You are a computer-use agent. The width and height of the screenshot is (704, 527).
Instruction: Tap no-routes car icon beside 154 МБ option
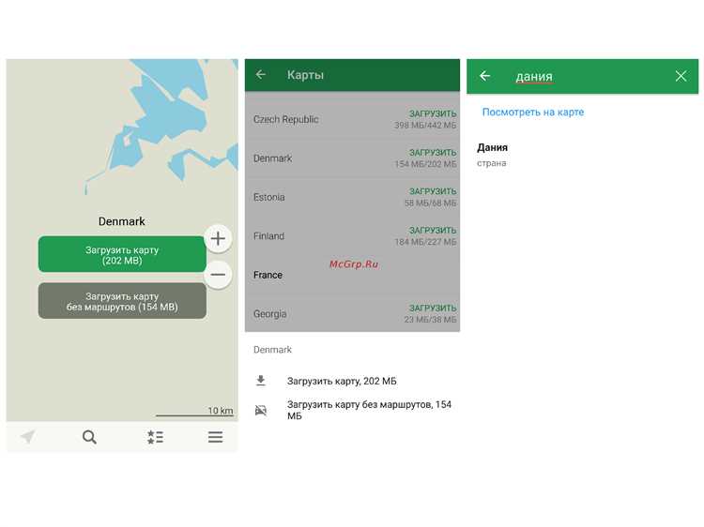[261, 410]
